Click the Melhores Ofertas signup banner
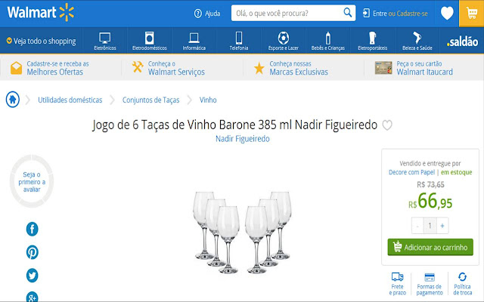The image size is (484, 302). (50, 68)
